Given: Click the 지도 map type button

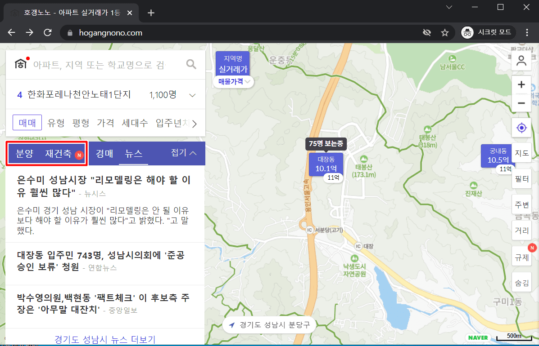Looking at the screenshot, I should pyautogui.click(x=521, y=153).
